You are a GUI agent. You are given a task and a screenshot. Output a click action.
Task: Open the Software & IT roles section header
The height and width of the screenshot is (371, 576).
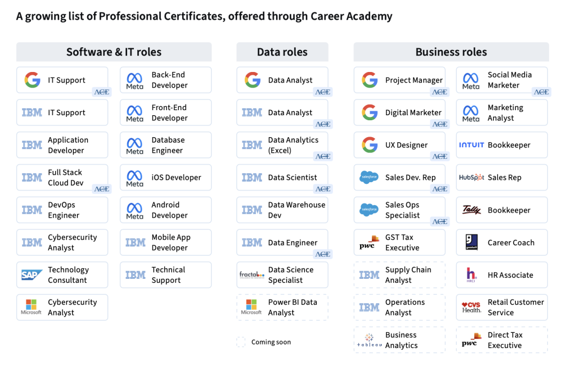point(114,52)
